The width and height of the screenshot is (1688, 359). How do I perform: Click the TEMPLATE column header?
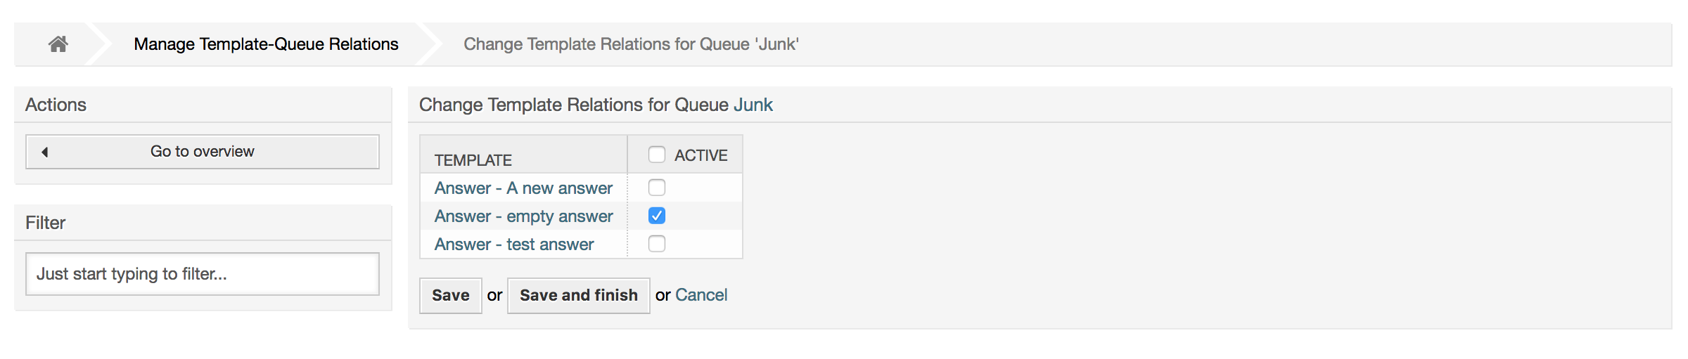473,160
